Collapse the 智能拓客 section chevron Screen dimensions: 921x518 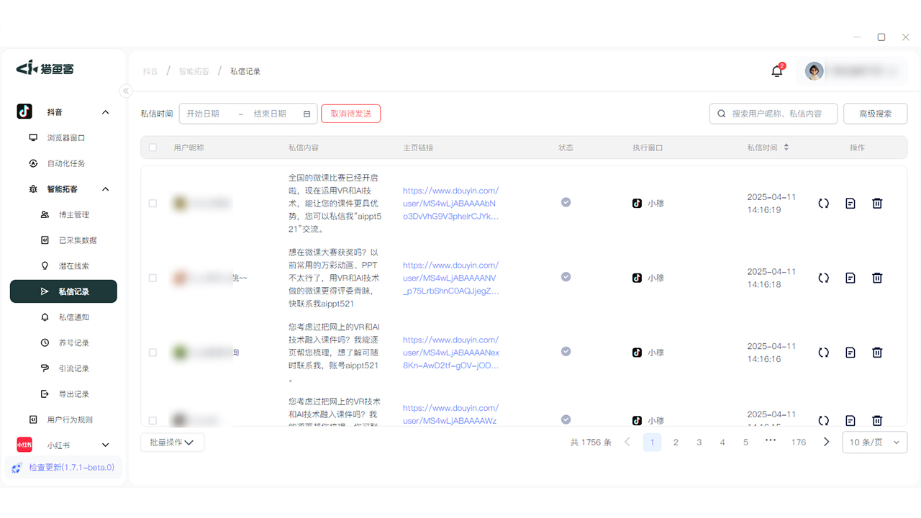106,189
